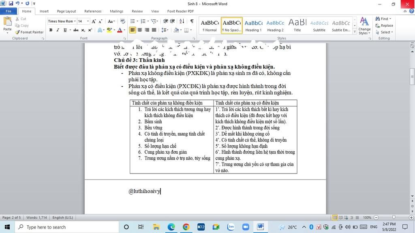This screenshot has height=233, width=415.
Task: Choose the font color red A button
Action: [x=120, y=30]
